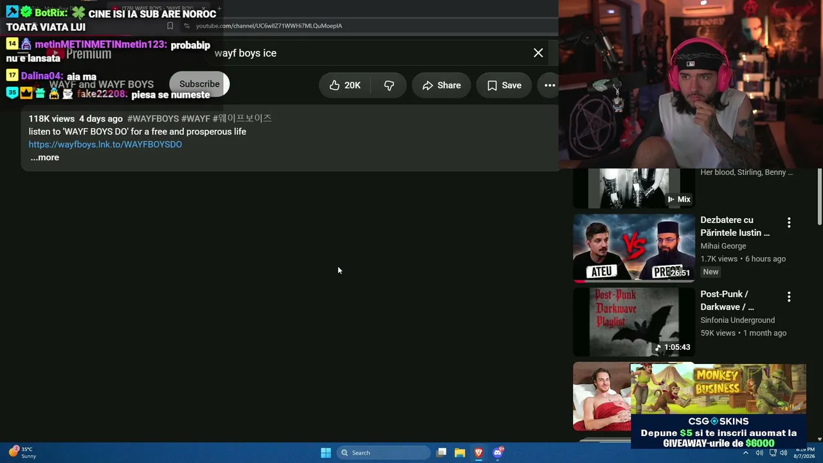Open the "Post-Punk / Darkwave" video title

point(727,300)
